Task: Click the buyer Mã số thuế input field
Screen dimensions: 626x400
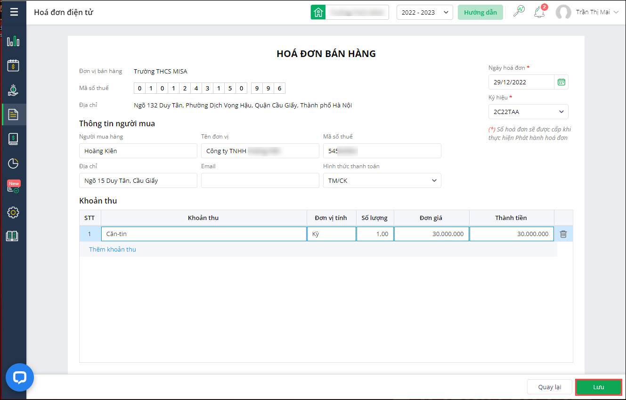Action: click(x=382, y=151)
